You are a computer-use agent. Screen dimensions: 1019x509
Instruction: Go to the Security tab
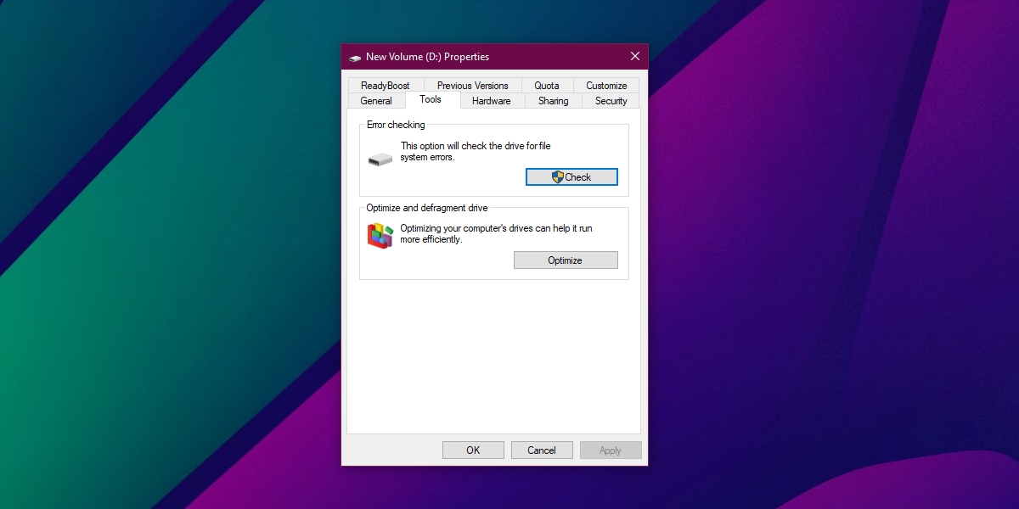[x=611, y=100]
